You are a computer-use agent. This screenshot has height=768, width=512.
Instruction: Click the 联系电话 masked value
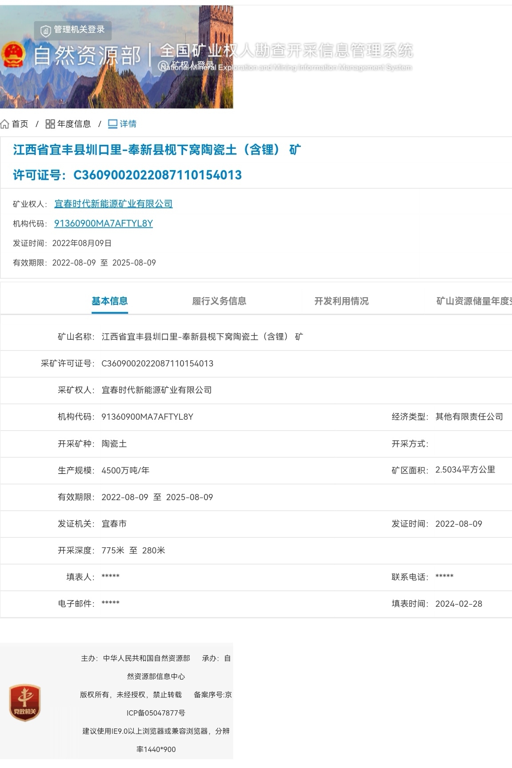(x=444, y=577)
